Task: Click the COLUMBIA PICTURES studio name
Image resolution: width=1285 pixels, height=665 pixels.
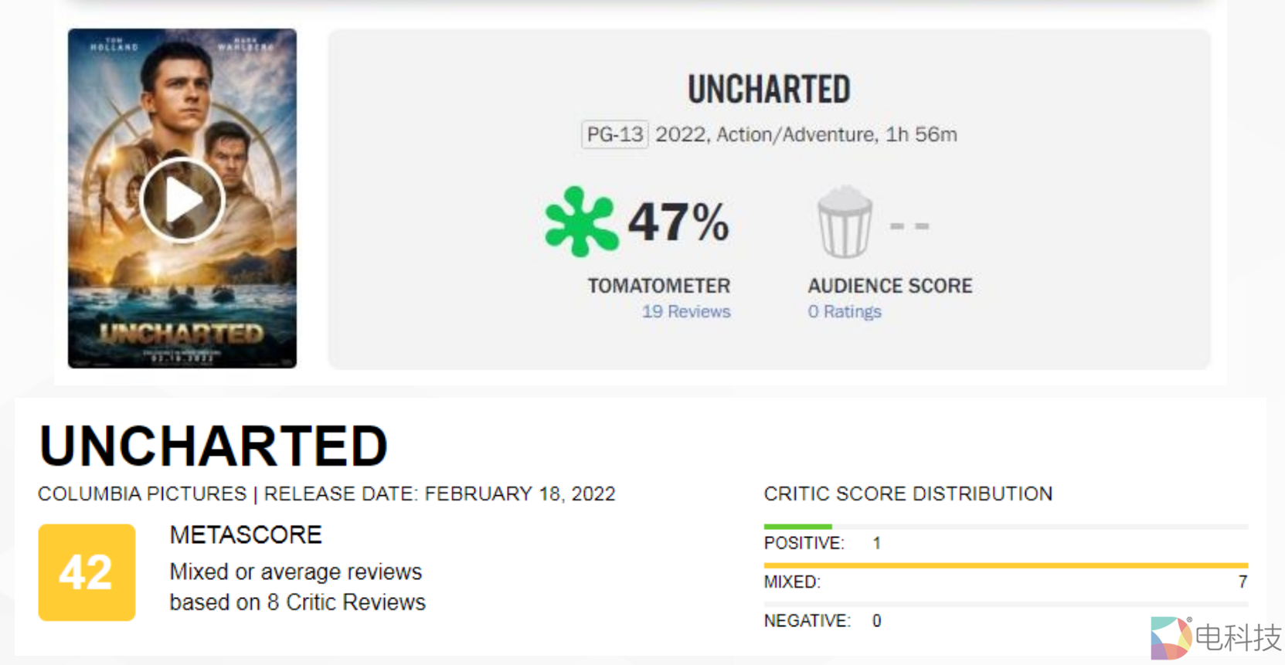Action: pos(142,494)
